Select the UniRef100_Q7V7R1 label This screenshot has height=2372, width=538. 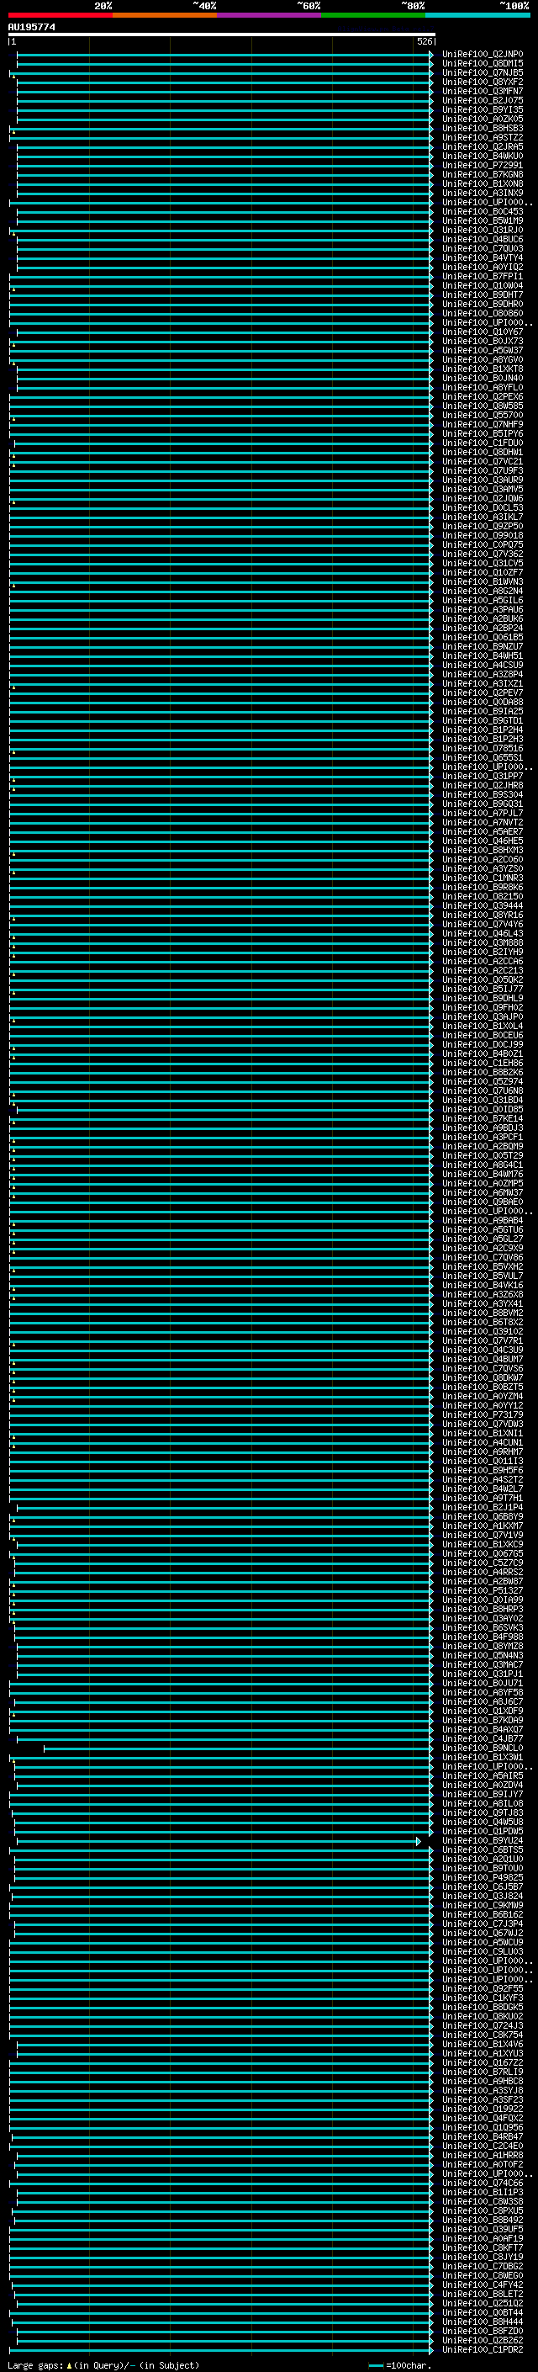(x=483, y=1340)
